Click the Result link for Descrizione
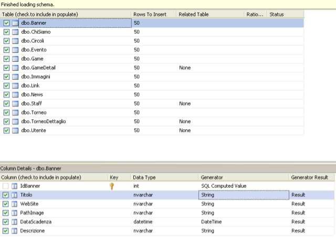The width and height of the screenshot is (336, 246). [x=298, y=231]
